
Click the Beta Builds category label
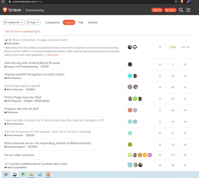point(12,44)
